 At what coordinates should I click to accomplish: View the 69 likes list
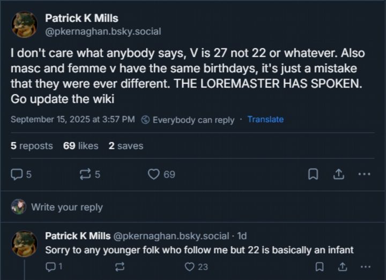click(80, 145)
